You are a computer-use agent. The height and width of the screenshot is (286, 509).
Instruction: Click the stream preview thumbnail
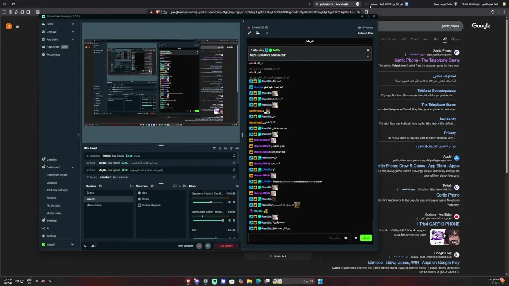click(161, 82)
